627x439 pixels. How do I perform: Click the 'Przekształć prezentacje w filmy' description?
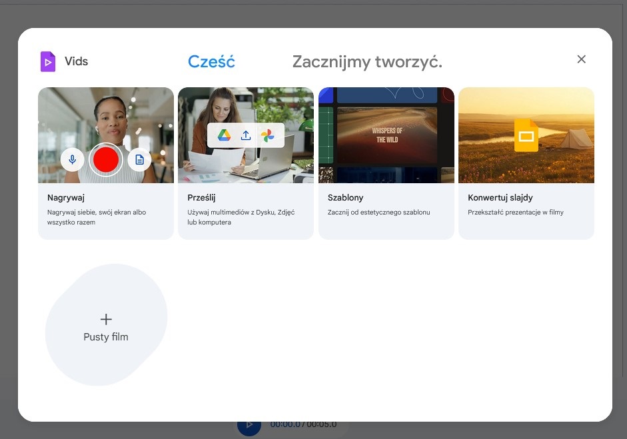(515, 213)
